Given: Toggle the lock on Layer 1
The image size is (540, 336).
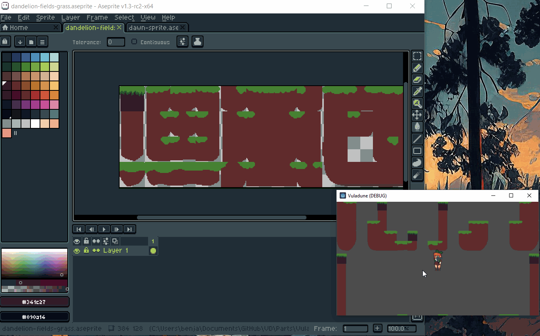Looking at the screenshot, I should tap(86, 250).
